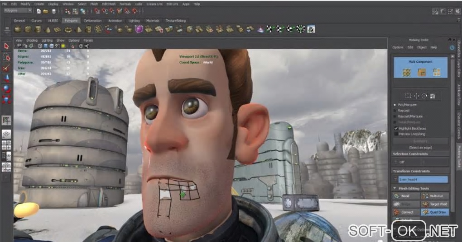Screen dimensions: 462x242
Task: Toggle viewport use-all-lights yellow bulb icon
Action: tap(63, 46)
